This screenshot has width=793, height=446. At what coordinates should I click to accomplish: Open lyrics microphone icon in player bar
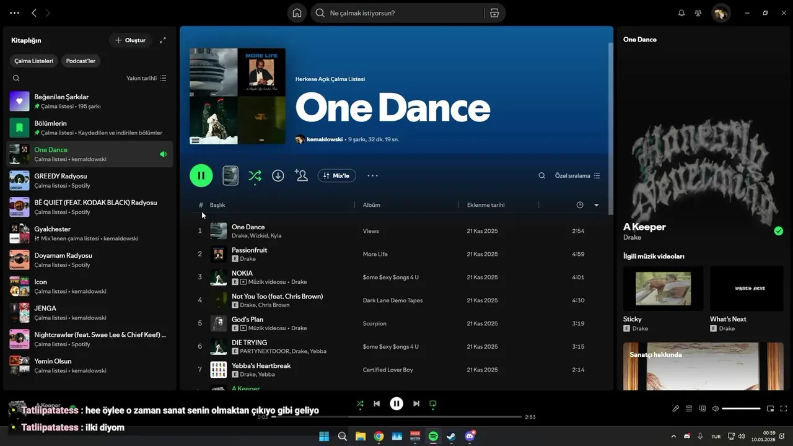[x=676, y=409]
